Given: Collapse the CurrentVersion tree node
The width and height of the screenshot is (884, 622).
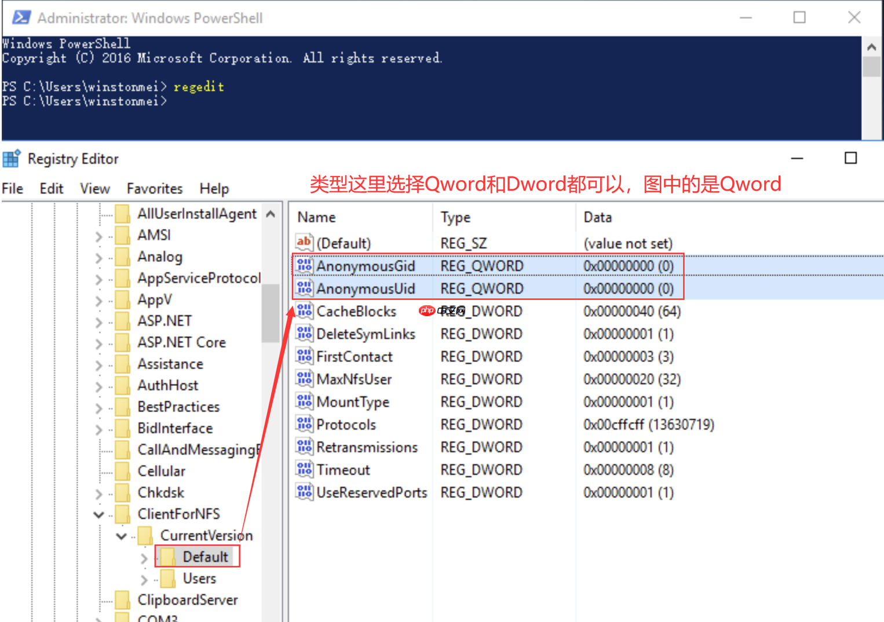Looking at the screenshot, I should [121, 536].
